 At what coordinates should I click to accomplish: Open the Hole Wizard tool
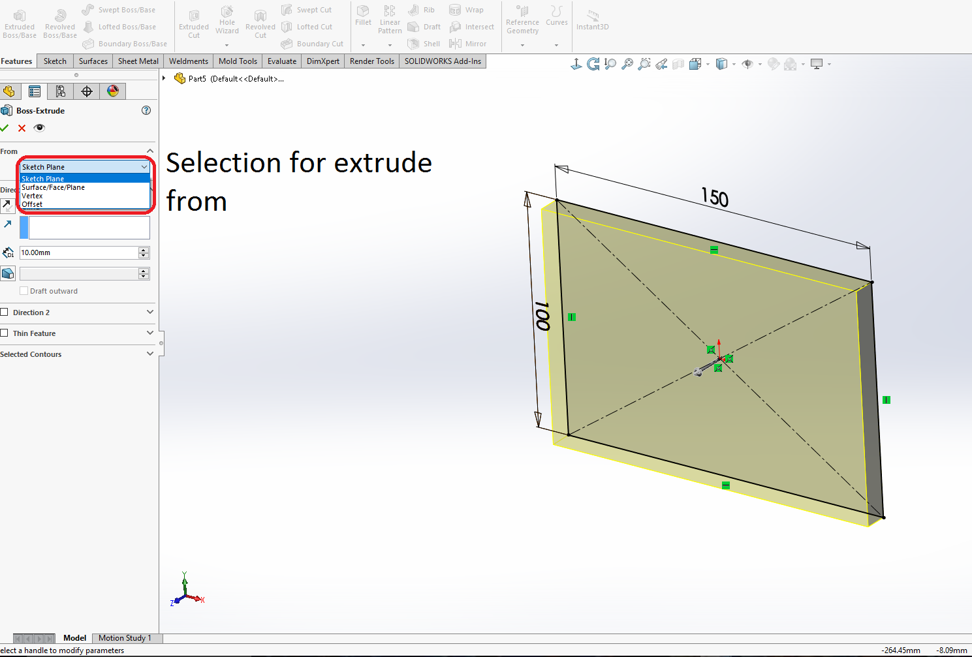point(227,23)
